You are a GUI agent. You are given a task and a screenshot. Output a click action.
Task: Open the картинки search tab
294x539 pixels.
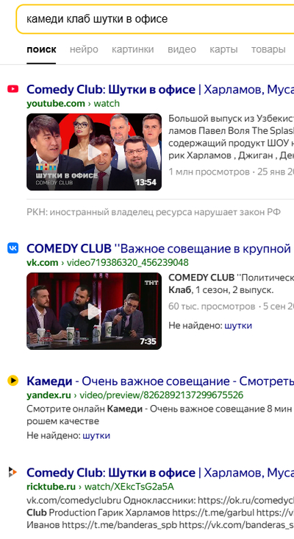(133, 49)
